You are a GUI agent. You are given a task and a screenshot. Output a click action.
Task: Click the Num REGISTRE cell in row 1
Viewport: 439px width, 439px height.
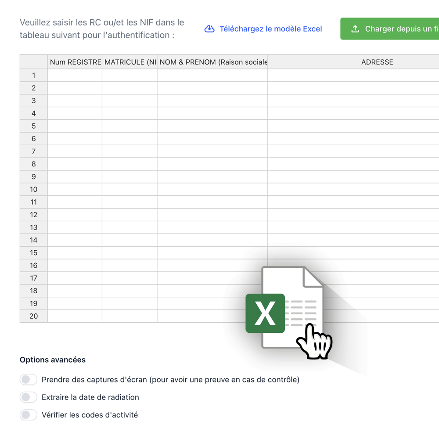75,76
